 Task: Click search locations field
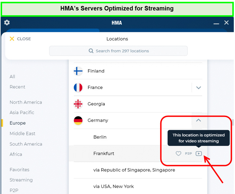coord(118,51)
